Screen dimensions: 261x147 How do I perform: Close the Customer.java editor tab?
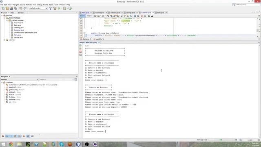(x=153, y=13)
